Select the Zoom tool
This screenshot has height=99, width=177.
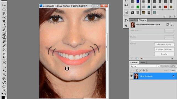(4, 90)
